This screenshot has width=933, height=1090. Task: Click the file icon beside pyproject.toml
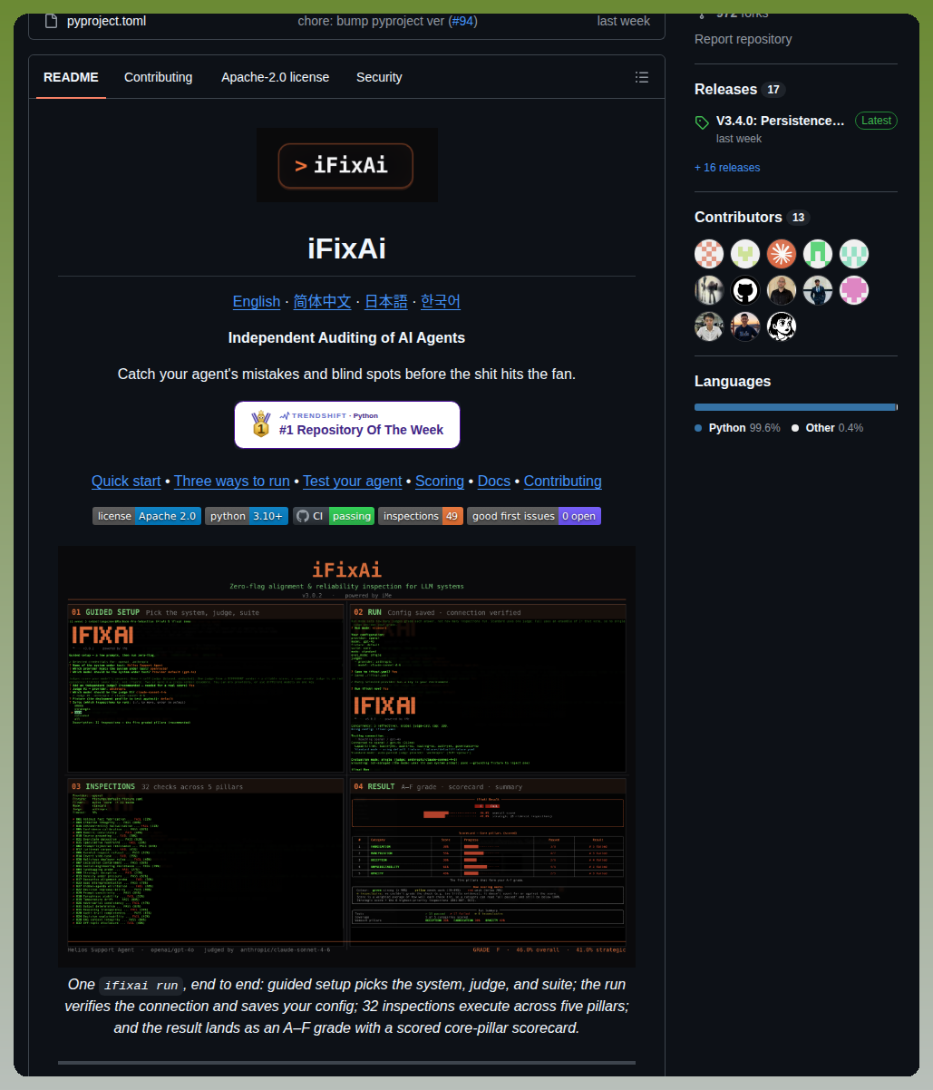[x=51, y=21]
